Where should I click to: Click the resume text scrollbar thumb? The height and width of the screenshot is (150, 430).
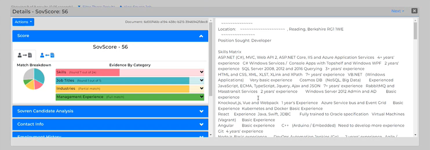click(415, 31)
